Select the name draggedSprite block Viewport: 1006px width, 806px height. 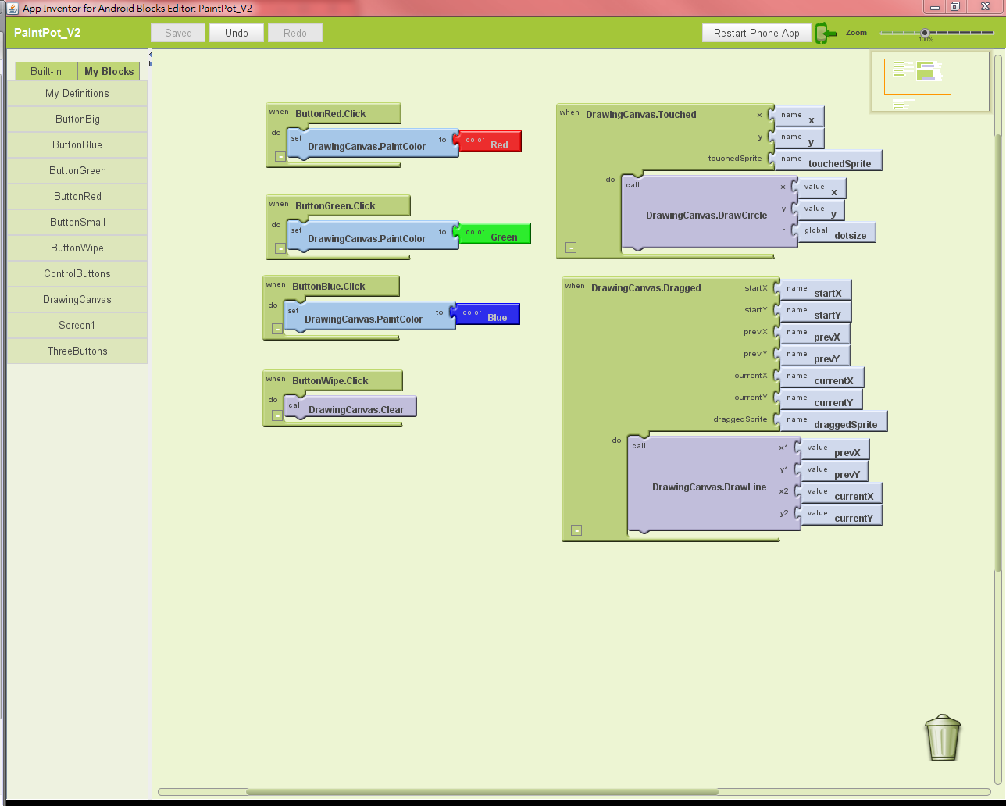[x=830, y=420]
